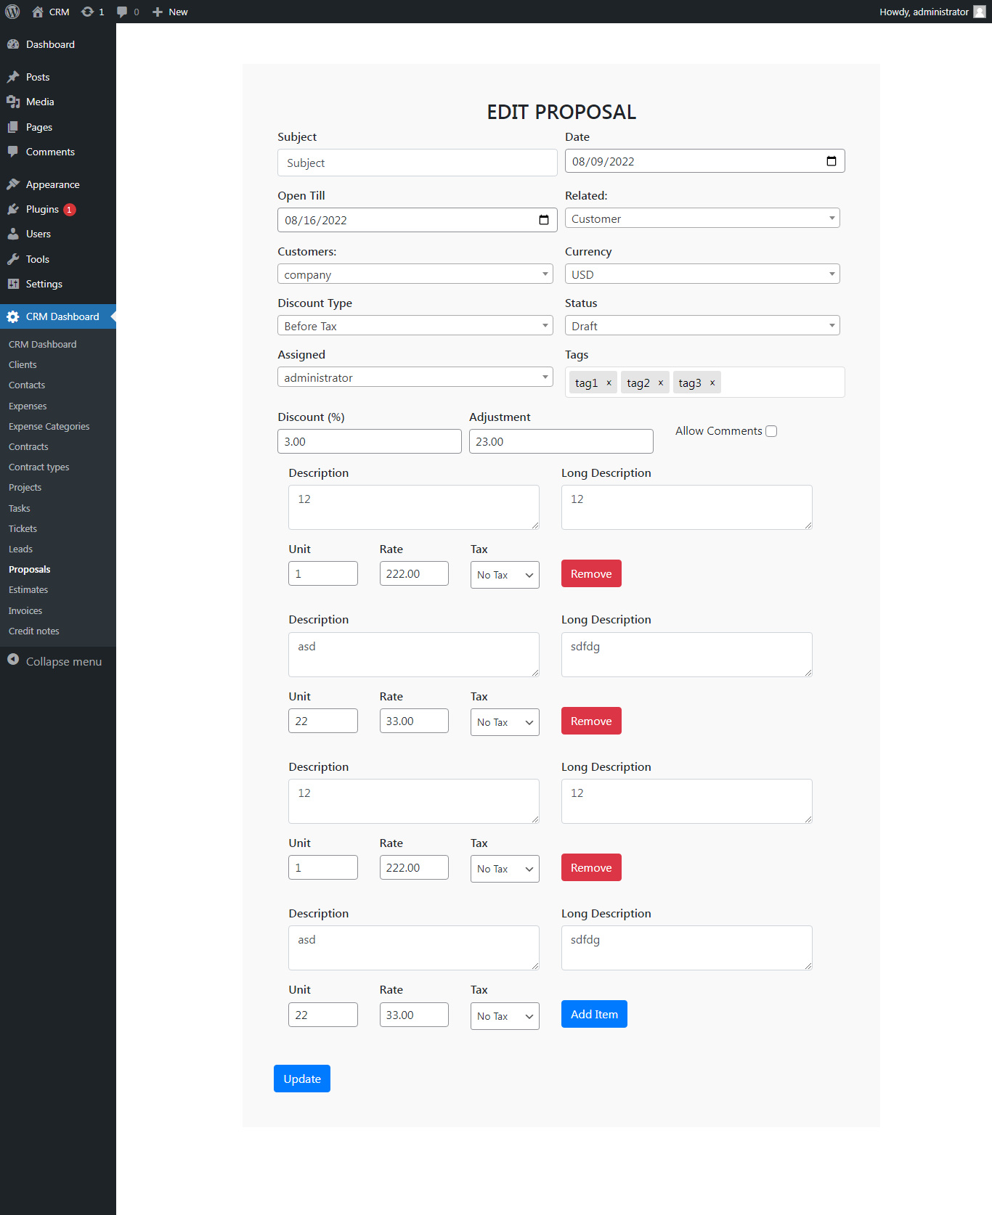Click the Settings sliders icon

pos(13,284)
